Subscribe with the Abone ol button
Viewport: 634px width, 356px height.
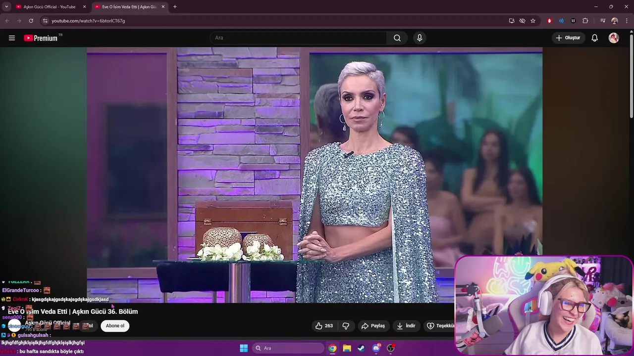115,326
